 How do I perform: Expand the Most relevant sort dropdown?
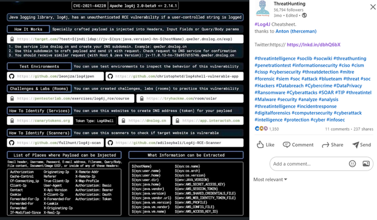[270, 179]
